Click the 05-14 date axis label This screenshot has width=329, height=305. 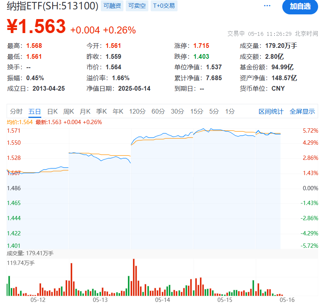162,300
